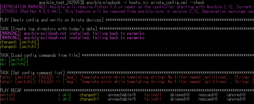Viewport: 254px width, 104px height.
Task: Click the Load config commands task header
Action: coord(127,55)
